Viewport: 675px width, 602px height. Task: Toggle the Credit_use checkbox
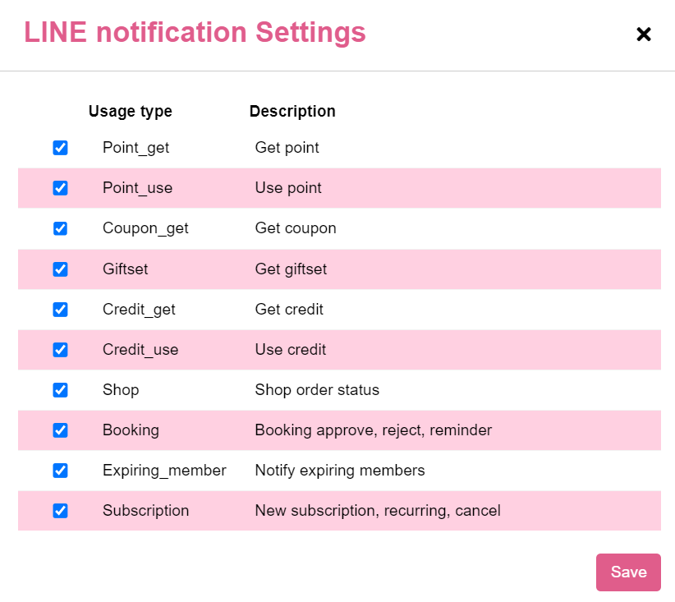point(60,350)
